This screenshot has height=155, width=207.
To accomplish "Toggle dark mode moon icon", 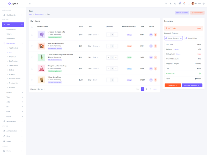I will [x=175, y=4].
